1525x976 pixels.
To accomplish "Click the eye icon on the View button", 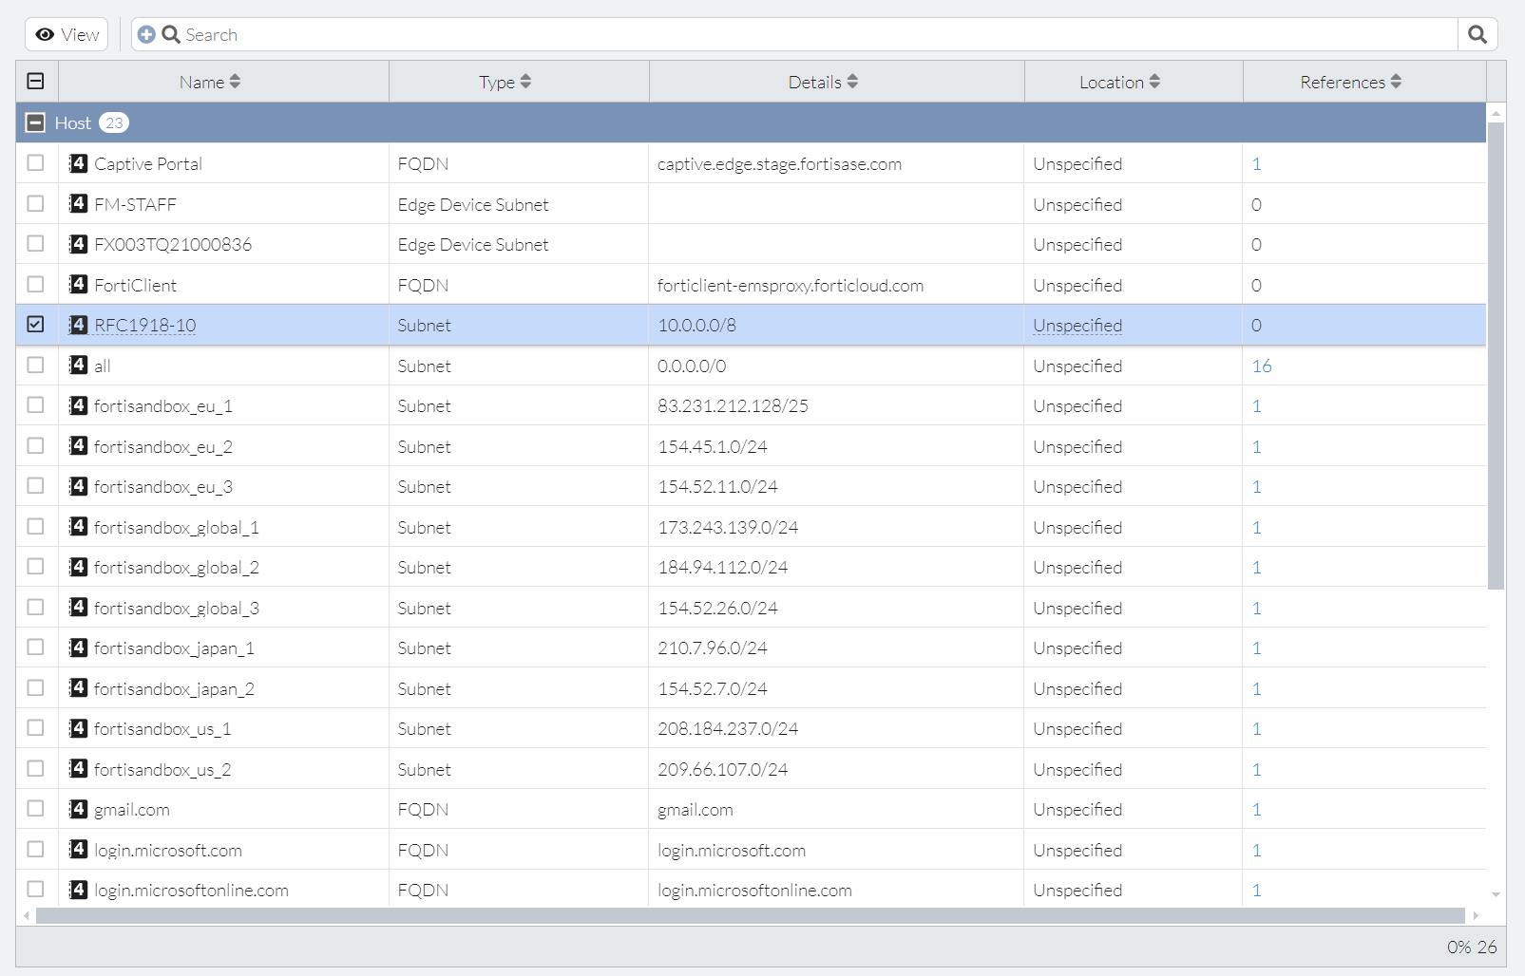I will coord(45,34).
